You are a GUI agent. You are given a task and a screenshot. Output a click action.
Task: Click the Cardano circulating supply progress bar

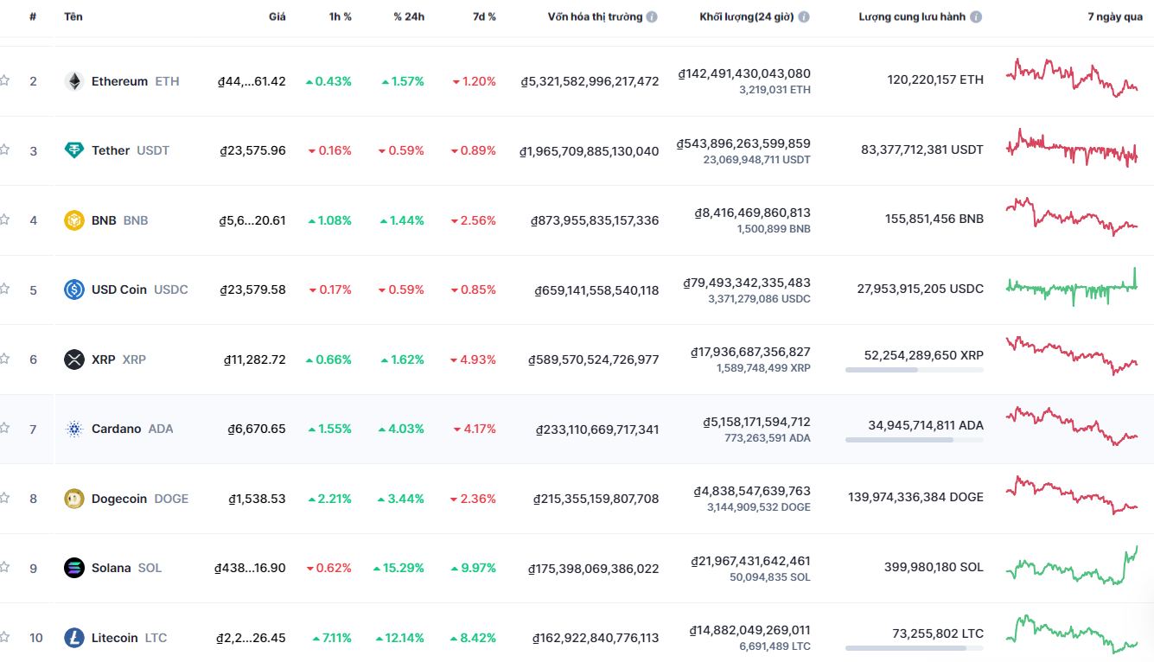(912, 442)
